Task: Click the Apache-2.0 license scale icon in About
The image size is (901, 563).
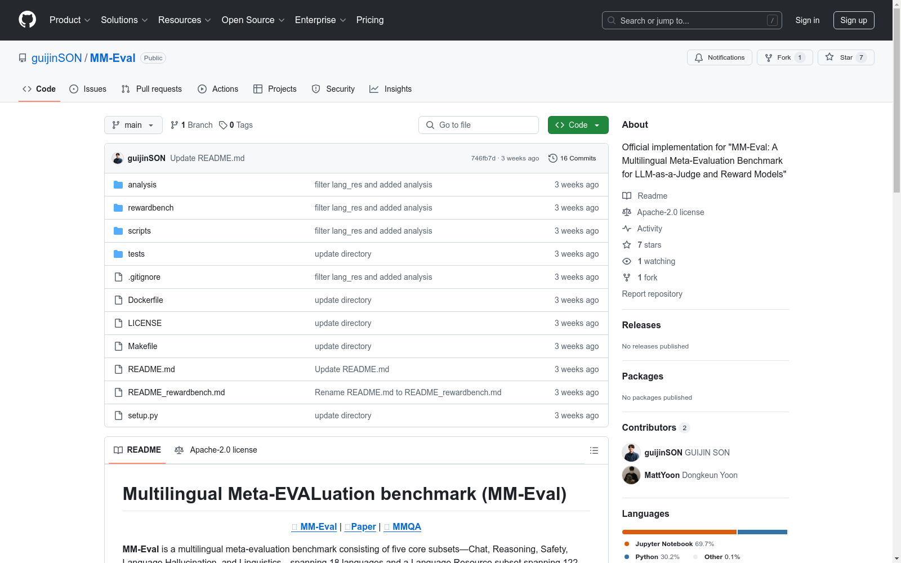Action: tap(627, 212)
